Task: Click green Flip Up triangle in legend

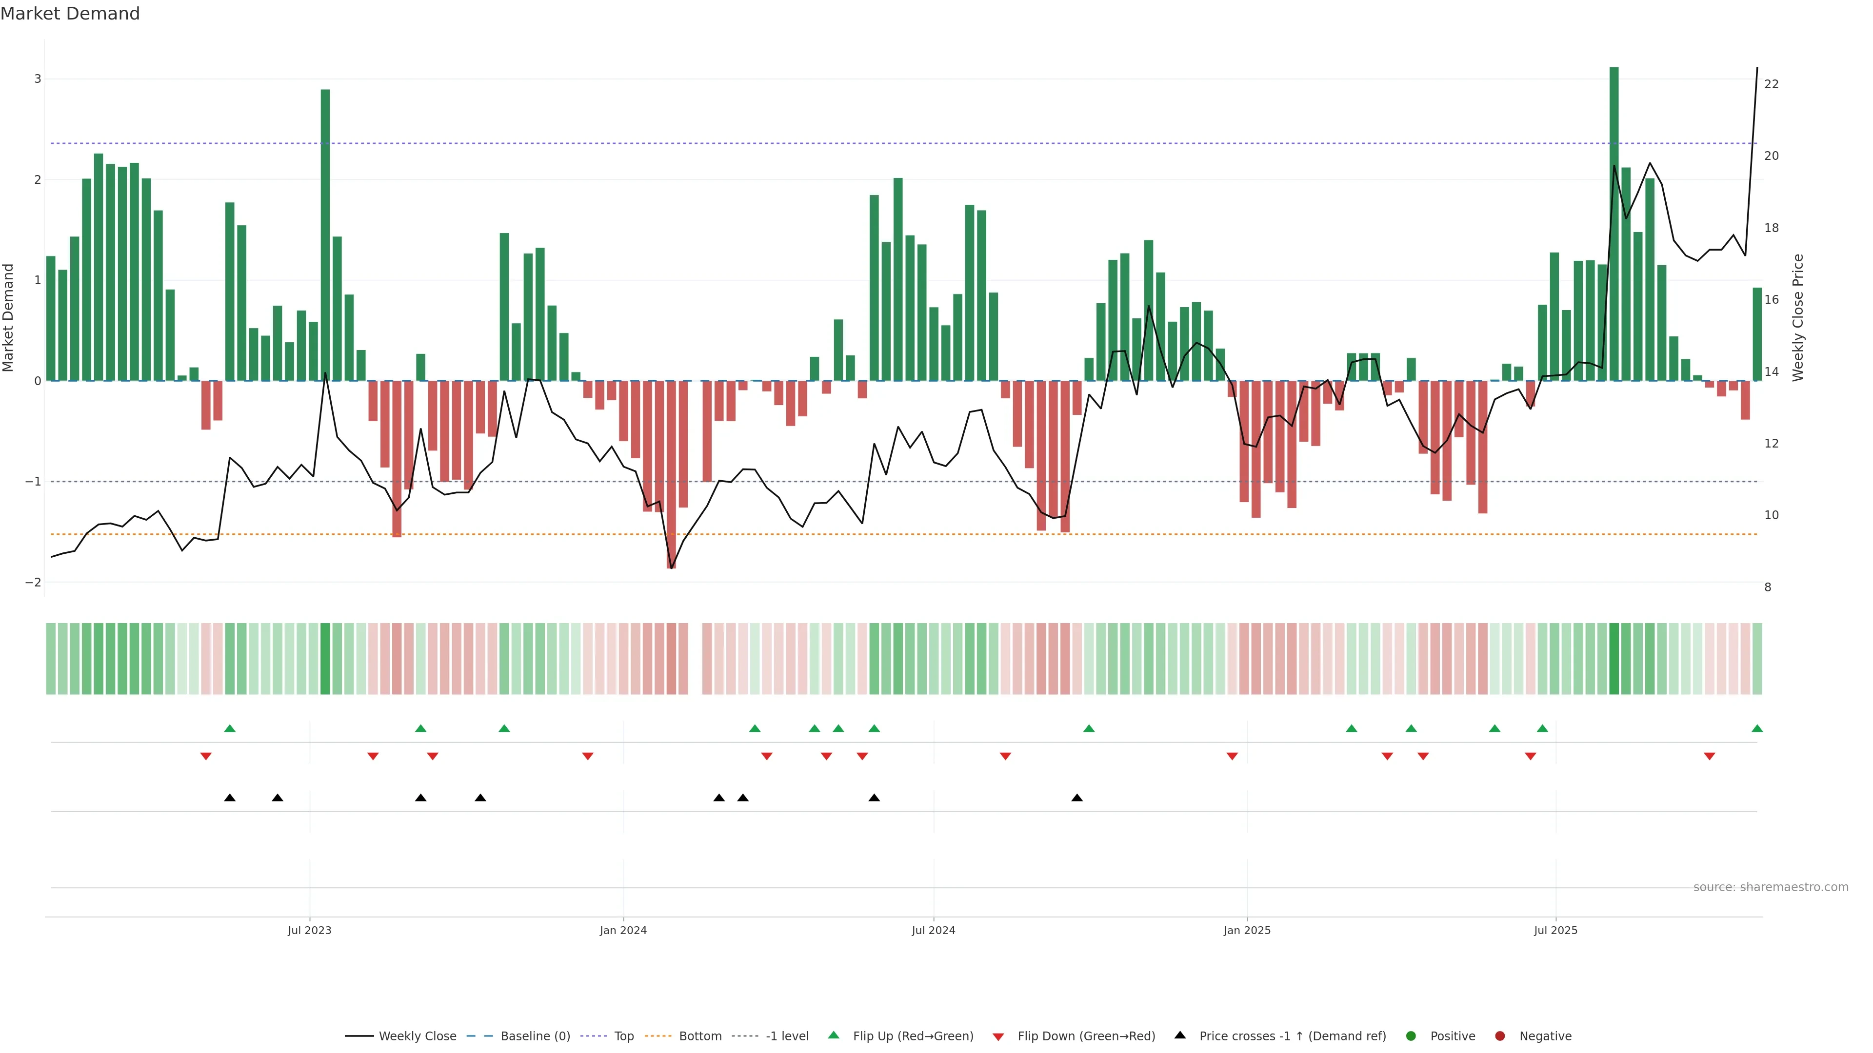Action: pos(834,1035)
